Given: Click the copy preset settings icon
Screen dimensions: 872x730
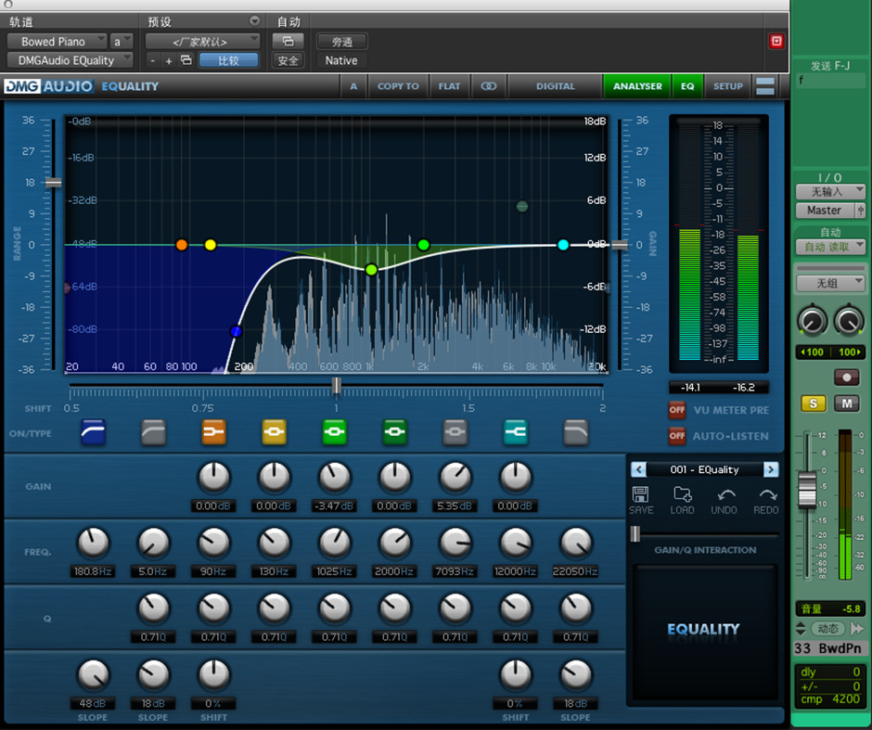Looking at the screenshot, I should tap(186, 60).
